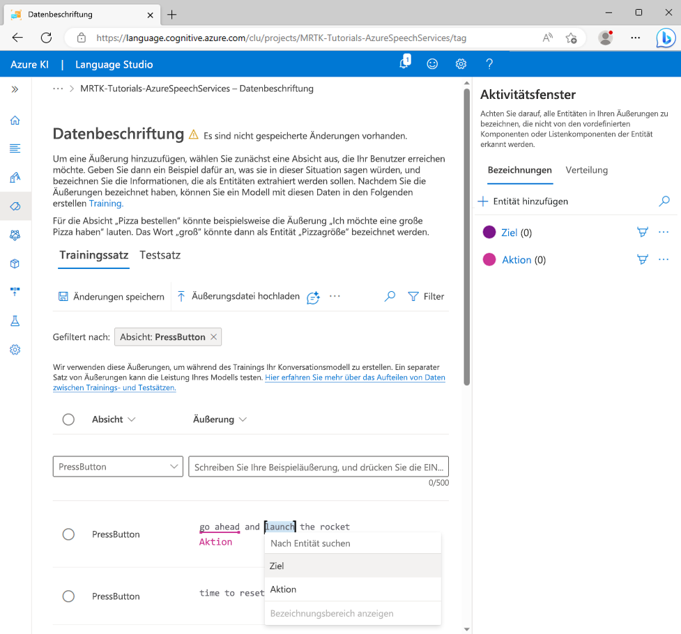Select the 'go ahead and launch the rocket' row
Screen dimensions: 681x634
pos(68,534)
